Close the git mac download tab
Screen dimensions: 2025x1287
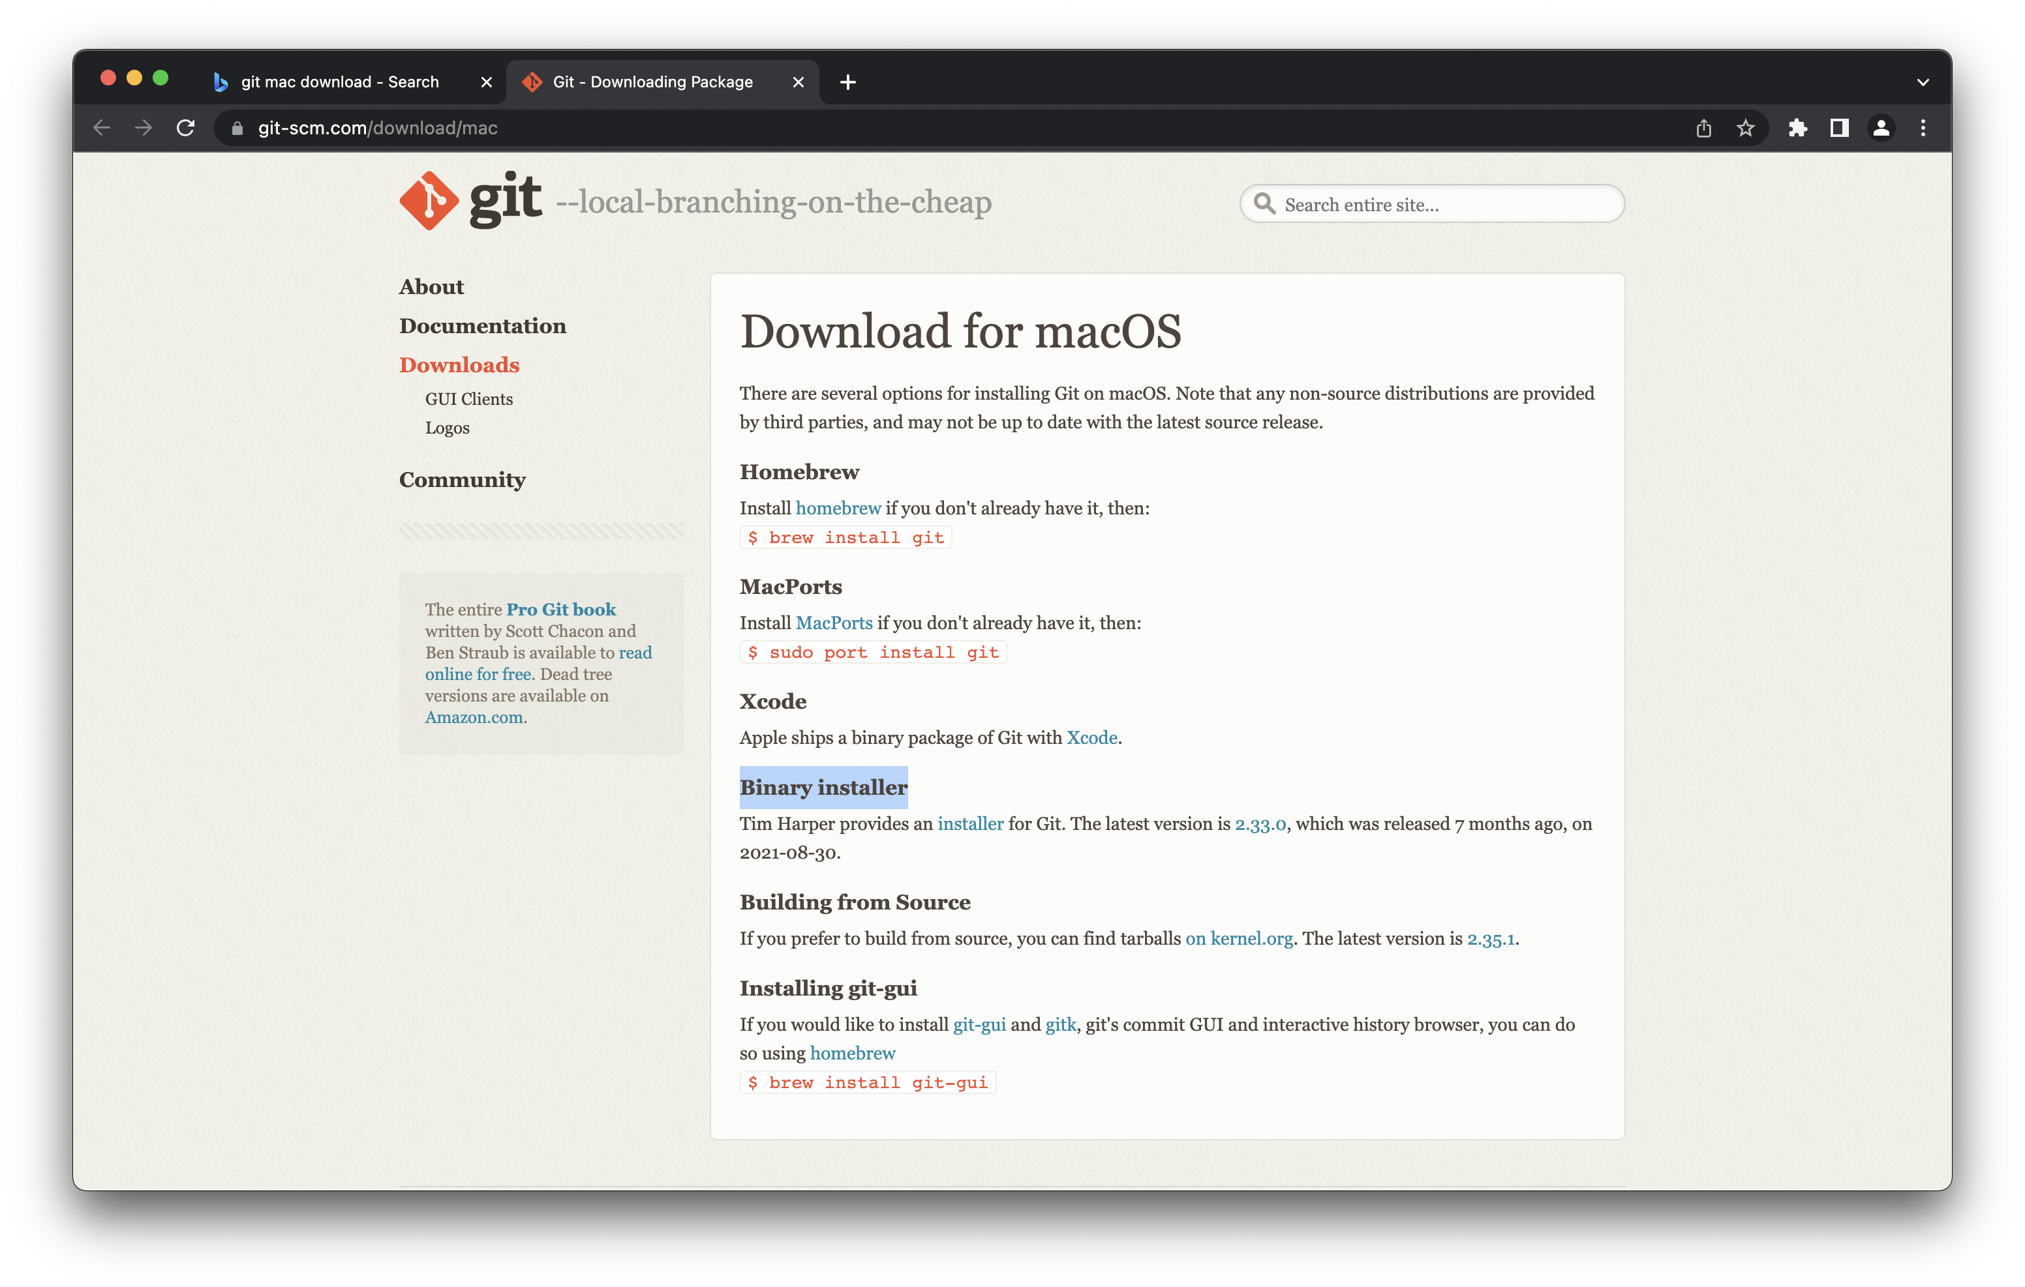pos(486,81)
